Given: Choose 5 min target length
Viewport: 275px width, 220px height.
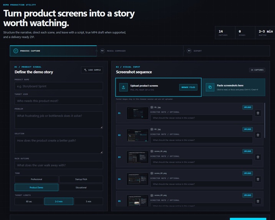Looking at the screenshot, I should (89, 202).
